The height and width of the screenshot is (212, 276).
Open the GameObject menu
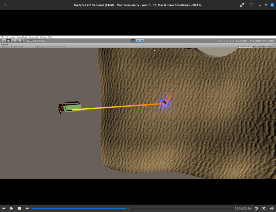click(x=22, y=37)
